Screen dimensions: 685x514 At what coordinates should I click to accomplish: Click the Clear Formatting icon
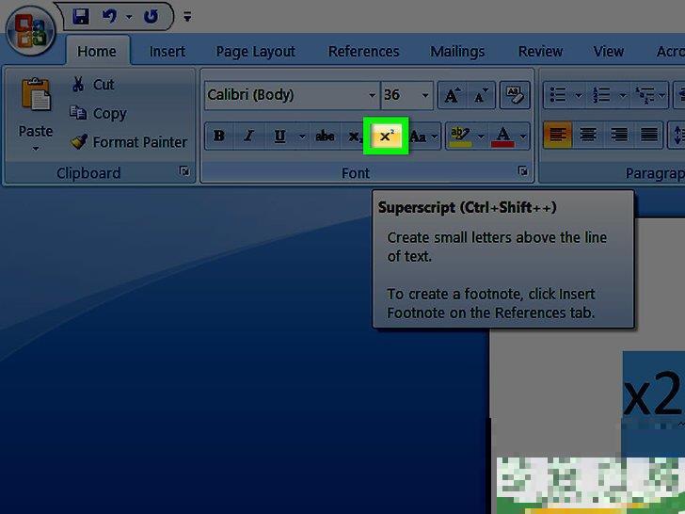(514, 95)
